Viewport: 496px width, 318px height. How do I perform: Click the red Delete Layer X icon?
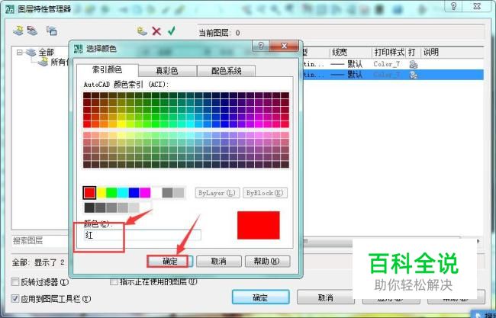pos(156,31)
